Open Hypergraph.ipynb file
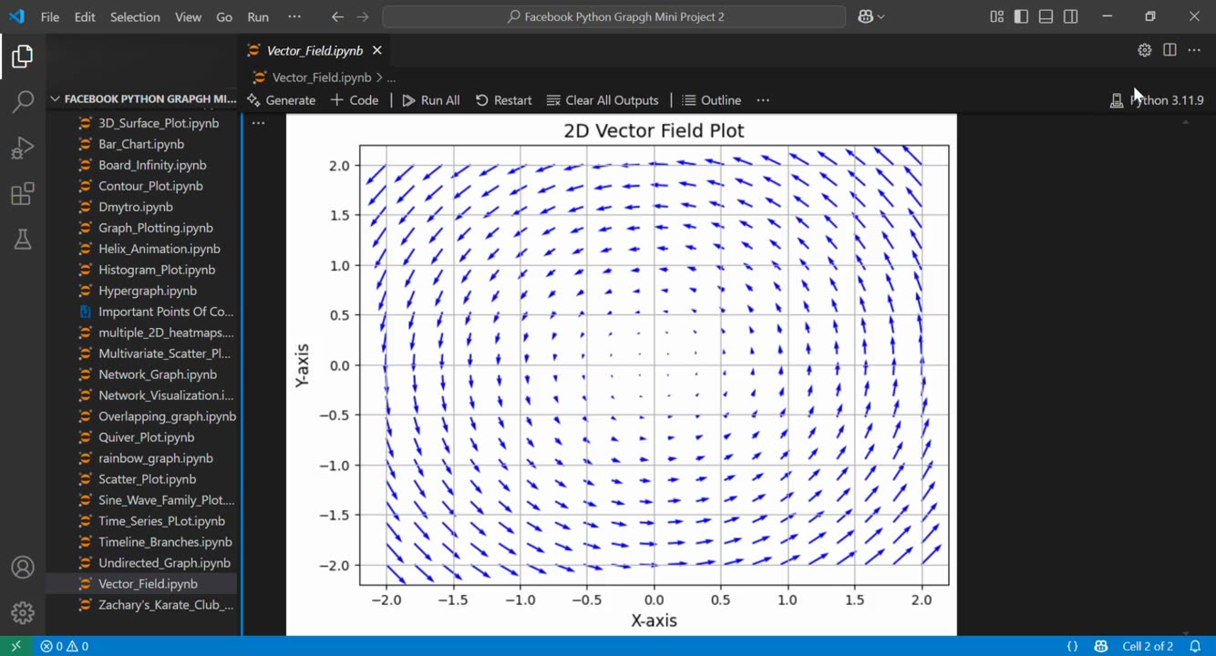 tap(148, 291)
